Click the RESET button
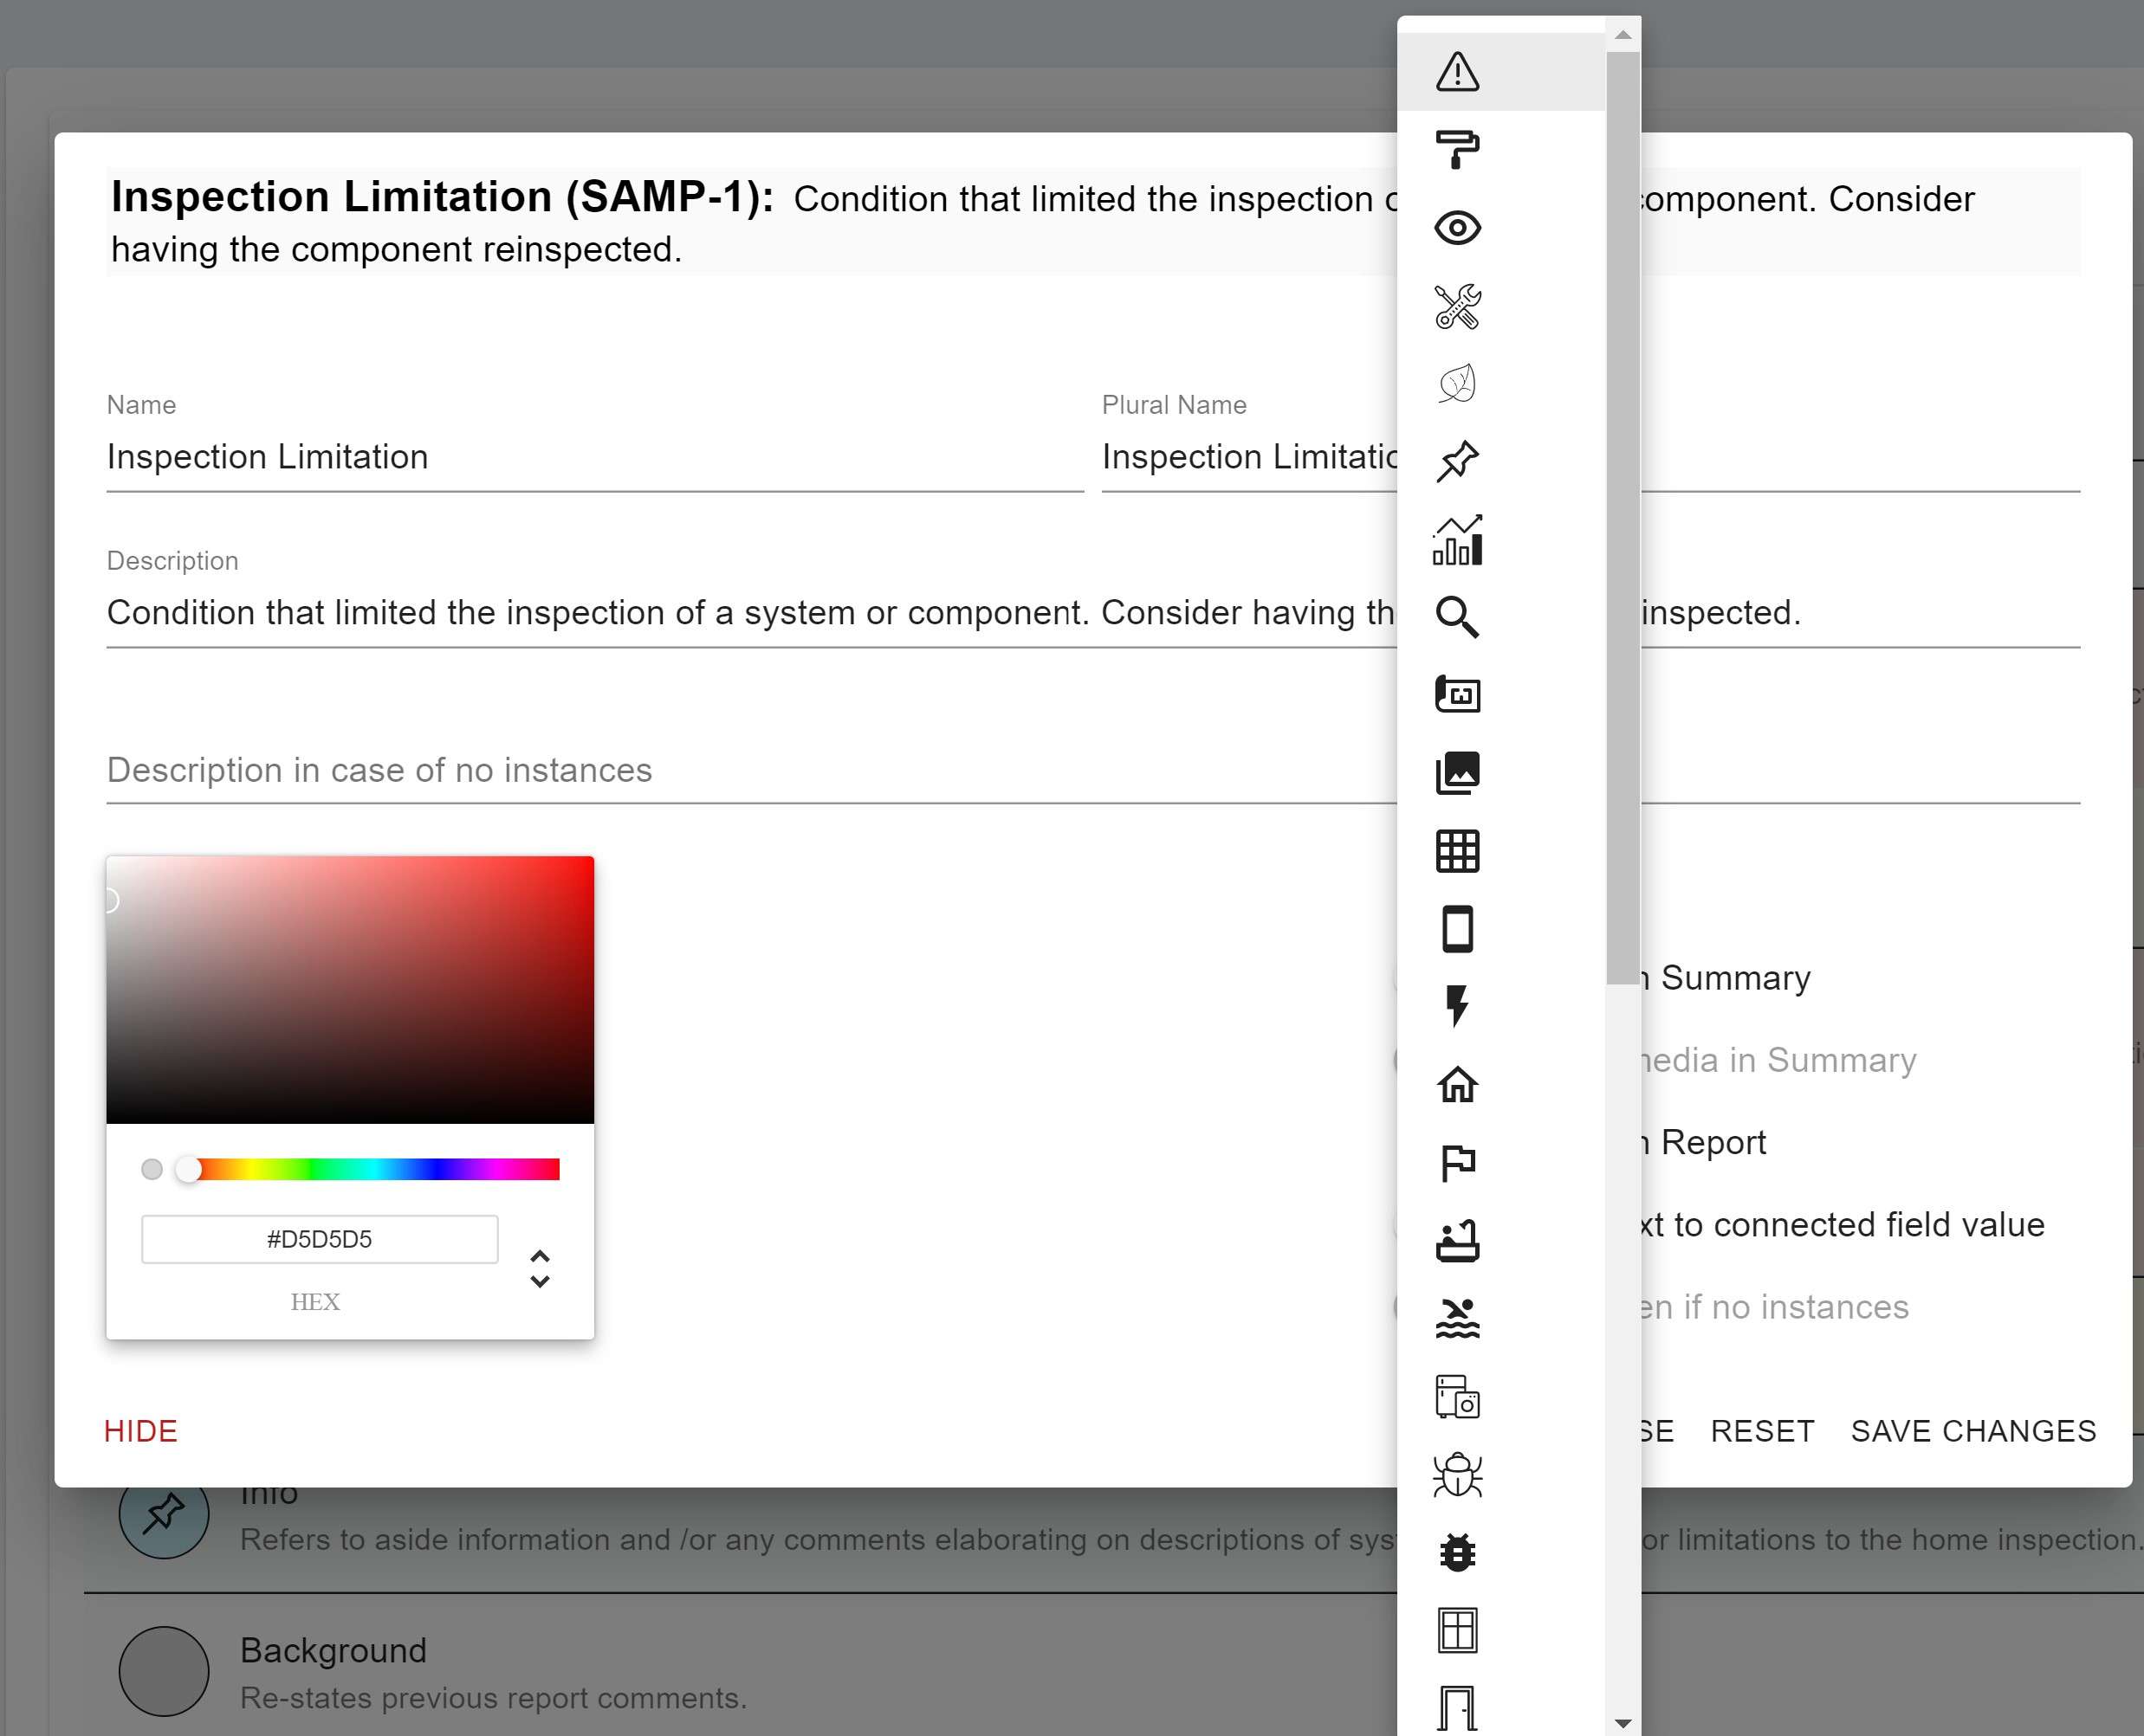Viewport: 2144px width, 1736px height. click(x=1762, y=1431)
